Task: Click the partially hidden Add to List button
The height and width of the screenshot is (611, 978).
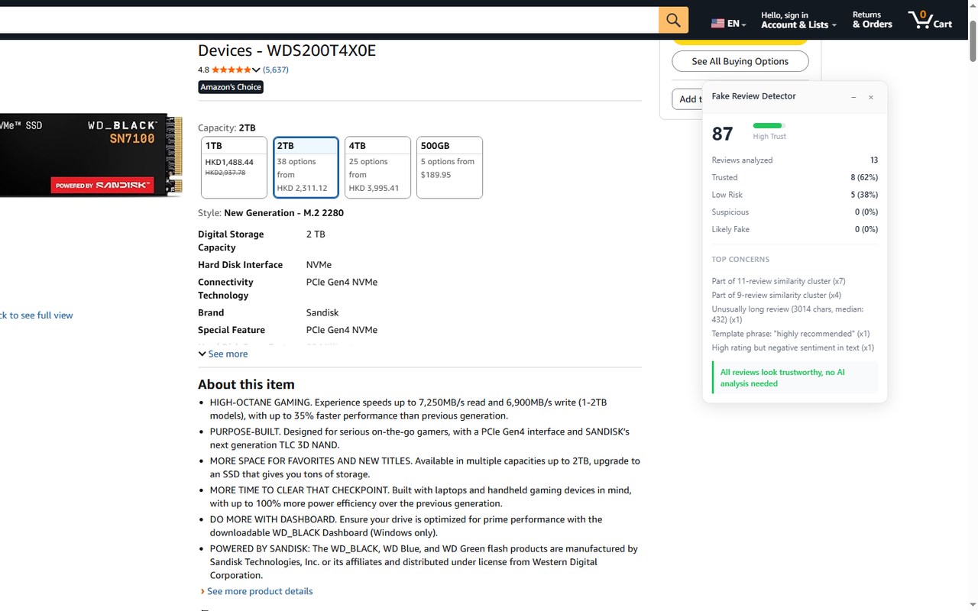Action: pos(687,99)
